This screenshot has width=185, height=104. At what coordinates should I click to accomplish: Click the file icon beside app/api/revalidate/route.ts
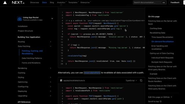[61, 81]
